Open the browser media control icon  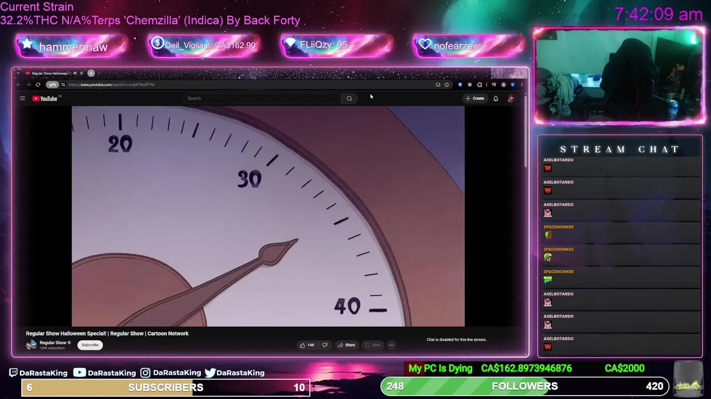click(x=494, y=85)
